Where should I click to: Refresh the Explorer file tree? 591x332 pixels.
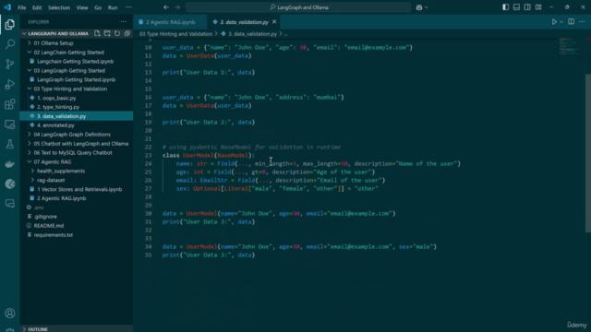point(117,33)
